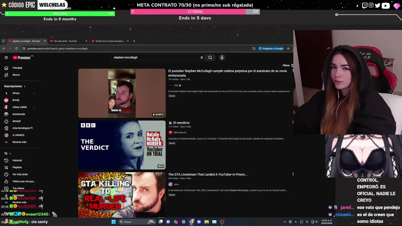The height and width of the screenshot is (226, 402).
Task: Click the pink META CONTRATO progress bar
Action: click(195, 12)
